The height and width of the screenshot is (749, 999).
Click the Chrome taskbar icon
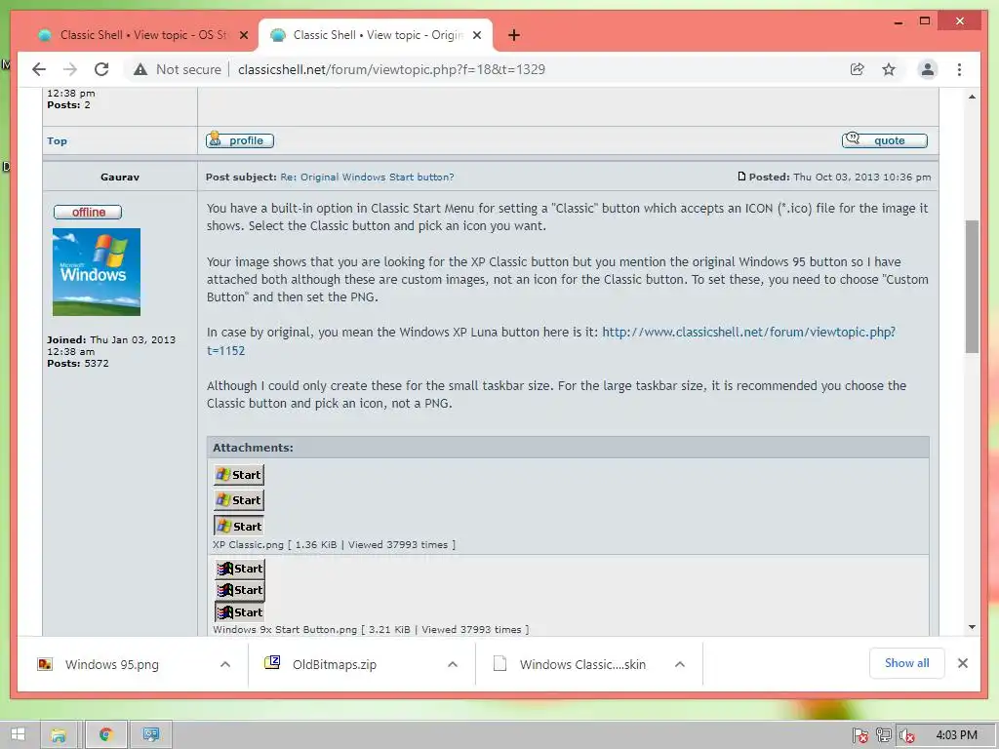pyautogui.click(x=105, y=735)
